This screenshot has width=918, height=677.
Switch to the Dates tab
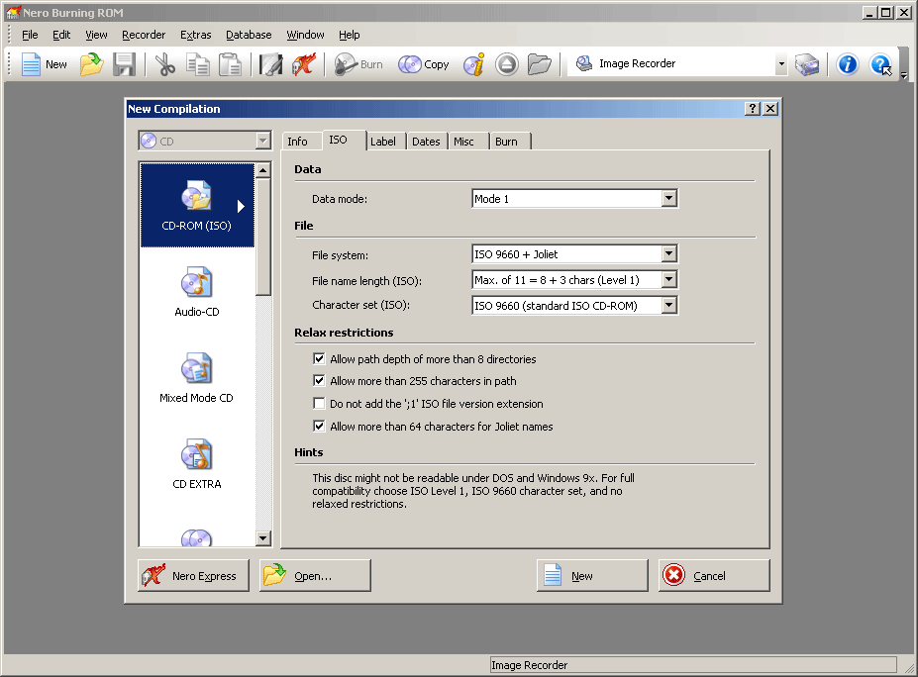coord(426,141)
